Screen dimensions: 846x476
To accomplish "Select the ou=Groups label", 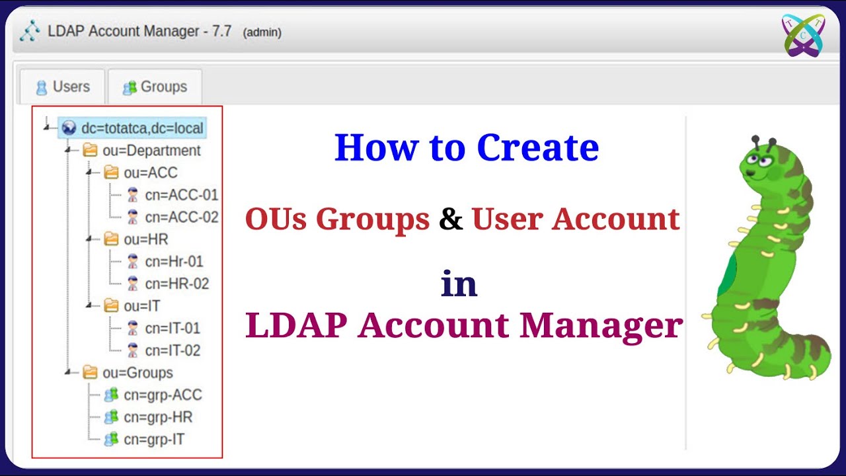I will click(x=137, y=373).
